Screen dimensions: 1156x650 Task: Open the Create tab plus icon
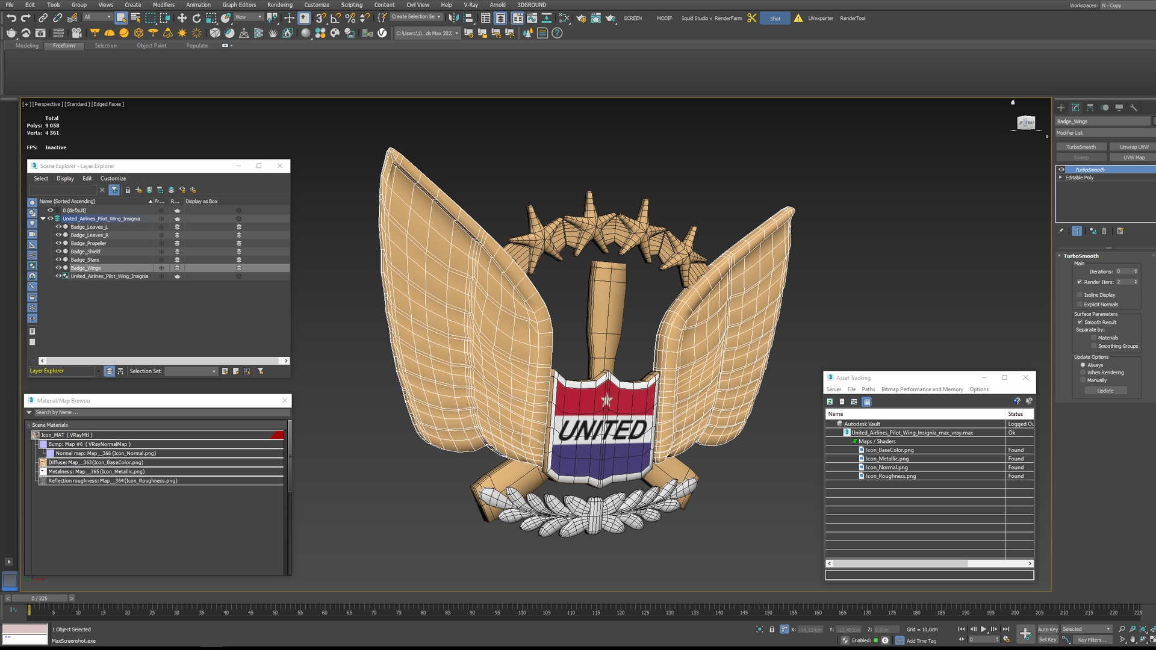pyautogui.click(x=1061, y=108)
